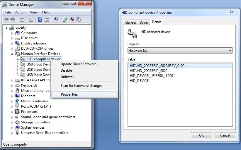Select the qwerty computer root node icon
The width and height of the screenshot is (241, 150).
[12, 27]
